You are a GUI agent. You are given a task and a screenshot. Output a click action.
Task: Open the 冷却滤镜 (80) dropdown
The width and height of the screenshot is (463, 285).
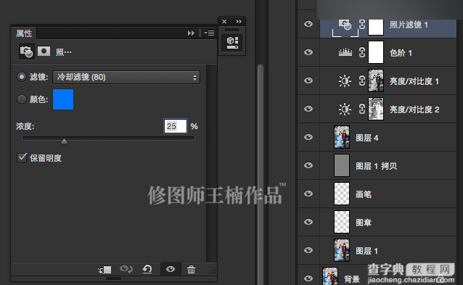[126, 78]
